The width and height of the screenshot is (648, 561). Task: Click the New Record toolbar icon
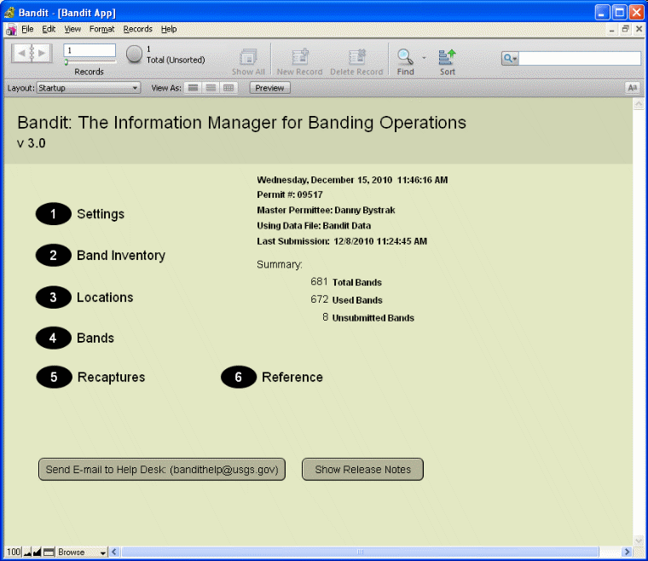tap(299, 57)
